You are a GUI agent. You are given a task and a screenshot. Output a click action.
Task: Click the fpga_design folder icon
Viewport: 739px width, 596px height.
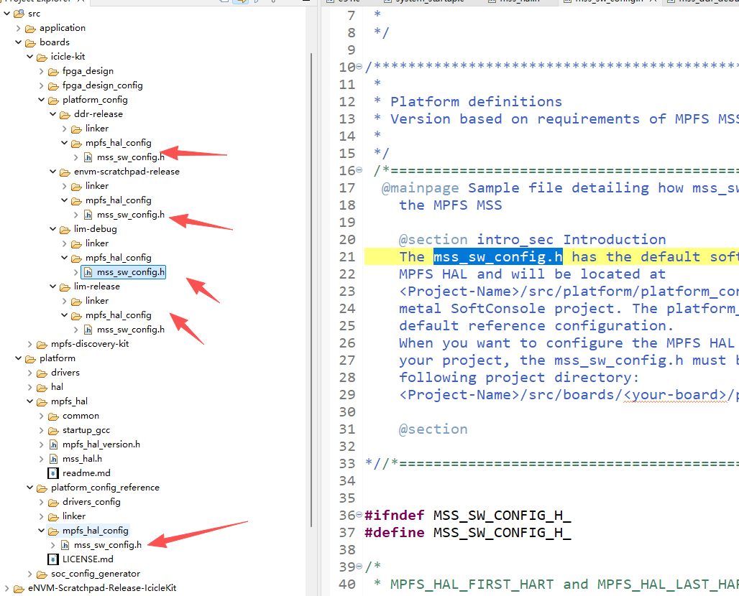[54, 72]
